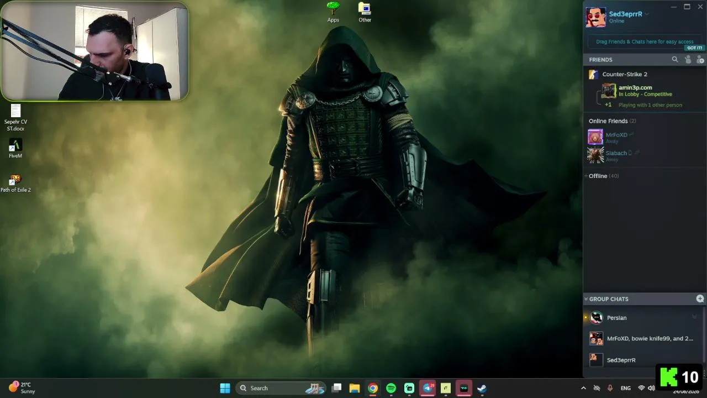Click the Sed3eprrR username at top
This screenshot has width=707, height=398.
coord(625,14)
